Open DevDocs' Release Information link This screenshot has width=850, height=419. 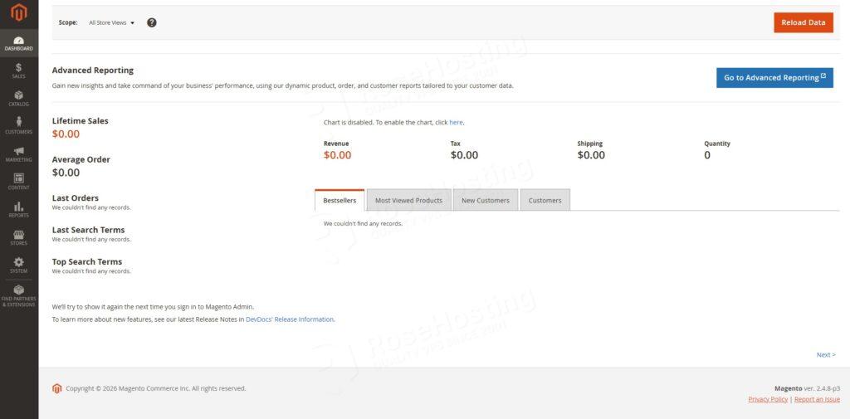(290, 319)
